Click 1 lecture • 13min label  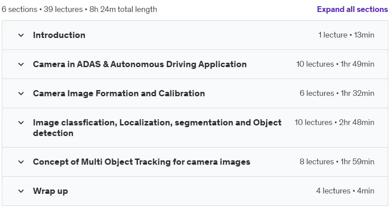346,35
